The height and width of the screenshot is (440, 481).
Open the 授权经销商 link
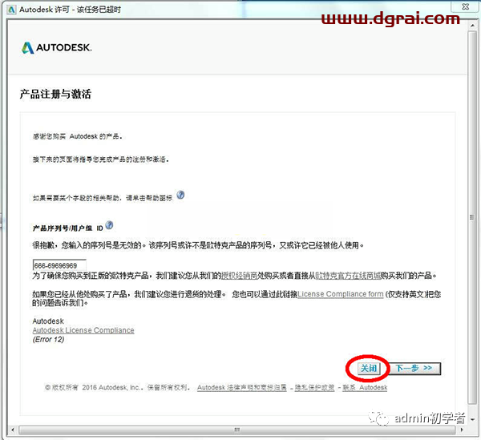244,276
